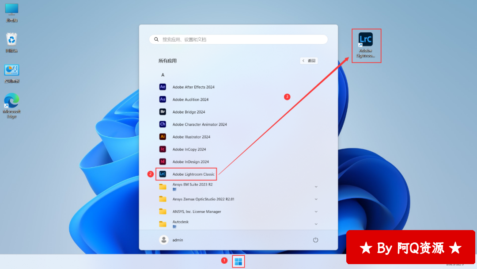Image resolution: width=477 pixels, height=269 pixels.
Task: Click Adobe InDesign 2024 text
Action: 191,162
